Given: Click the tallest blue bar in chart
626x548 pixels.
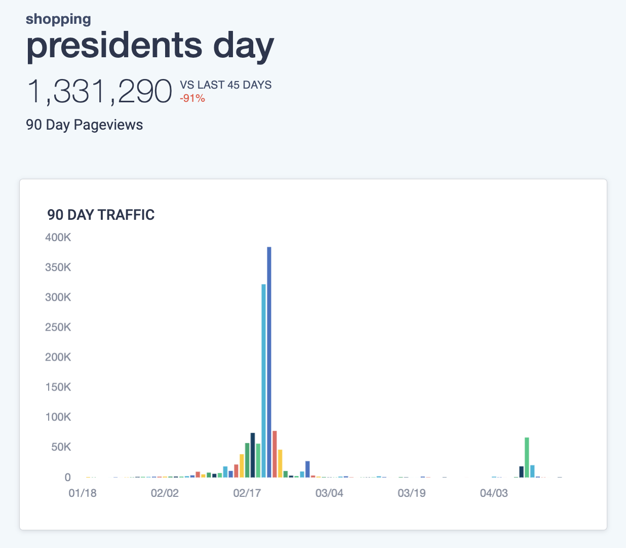Looking at the screenshot, I should (x=269, y=362).
